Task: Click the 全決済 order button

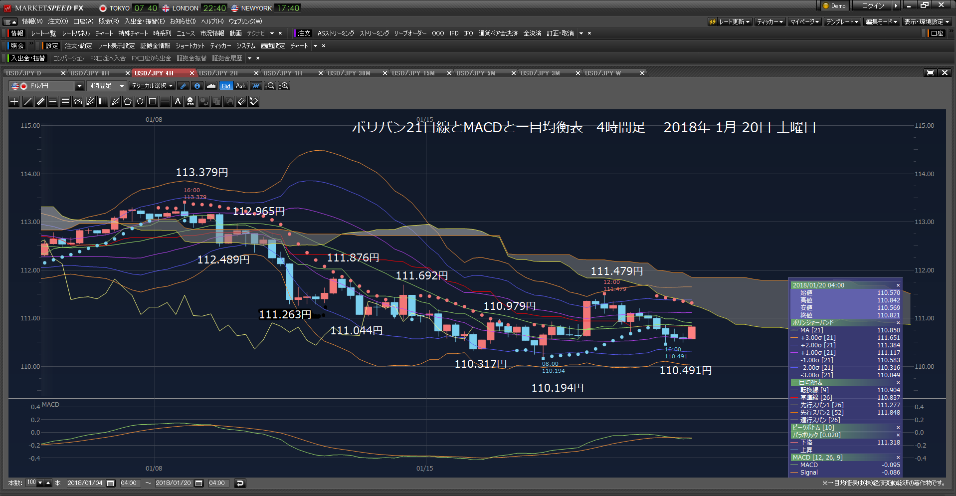Action: coord(532,33)
